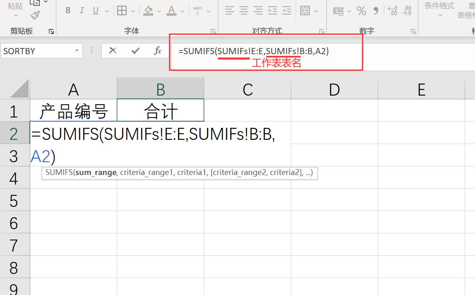This screenshot has width=475, height=295.
Task: Click format painter brush icon
Action: pos(35,15)
